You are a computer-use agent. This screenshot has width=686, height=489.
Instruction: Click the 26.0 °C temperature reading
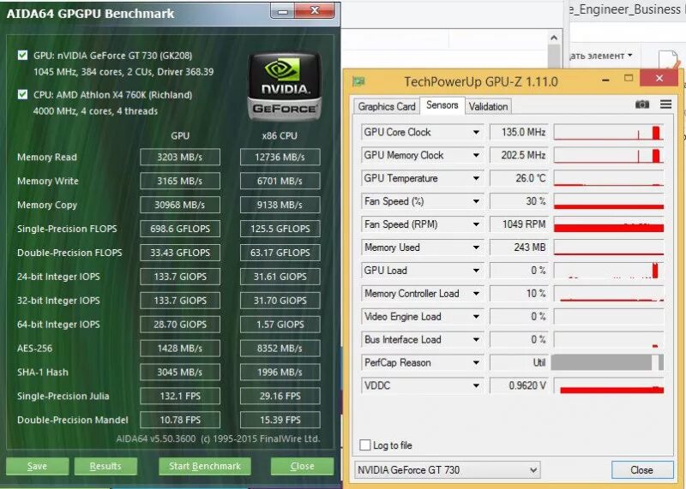click(519, 178)
